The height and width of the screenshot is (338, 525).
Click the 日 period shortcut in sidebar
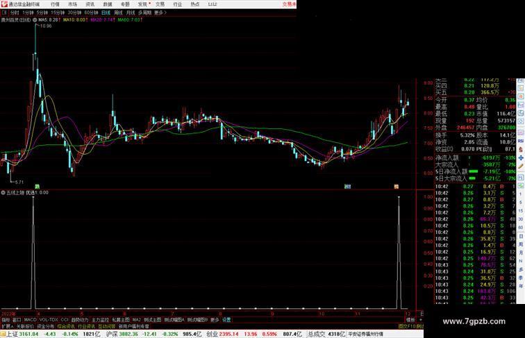pyautogui.click(x=521, y=236)
